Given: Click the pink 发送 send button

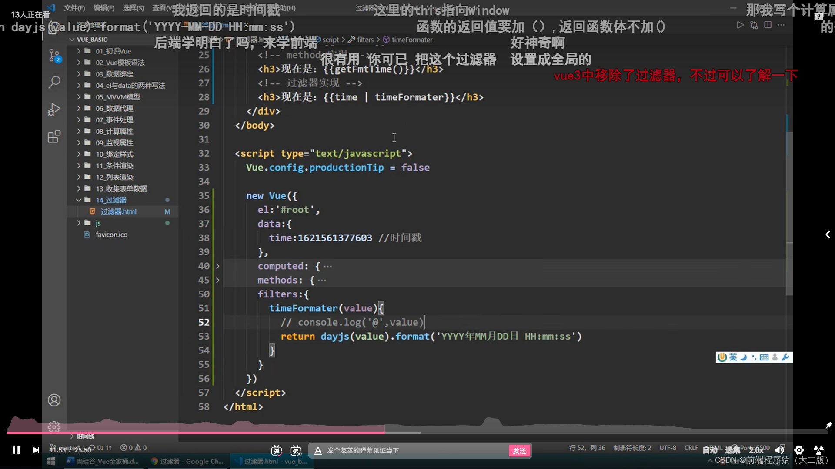Looking at the screenshot, I should pos(519,451).
